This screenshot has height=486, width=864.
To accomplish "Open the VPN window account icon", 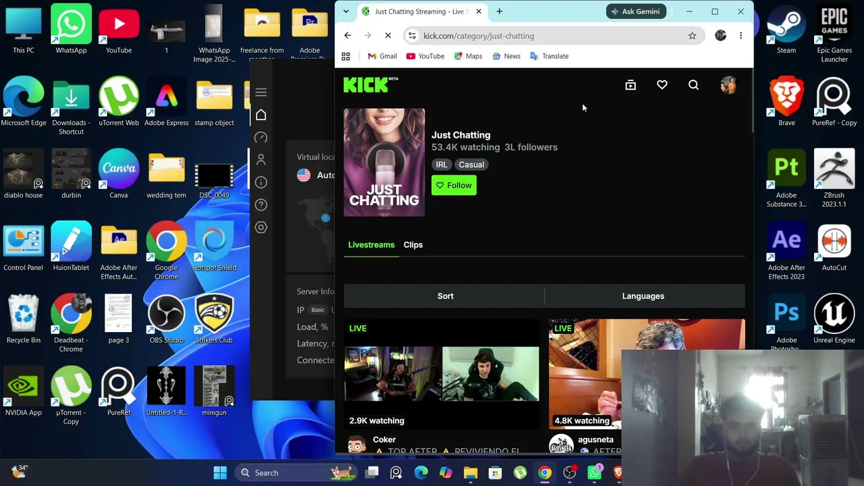I will click(261, 160).
